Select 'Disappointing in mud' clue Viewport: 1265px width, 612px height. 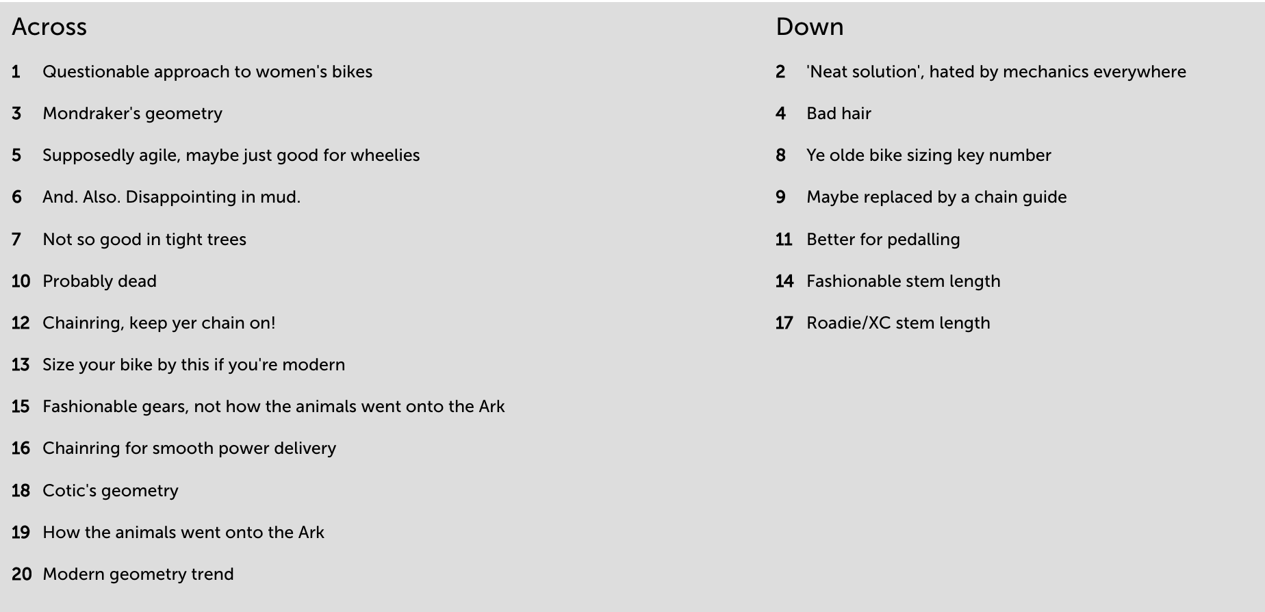click(x=171, y=197)
